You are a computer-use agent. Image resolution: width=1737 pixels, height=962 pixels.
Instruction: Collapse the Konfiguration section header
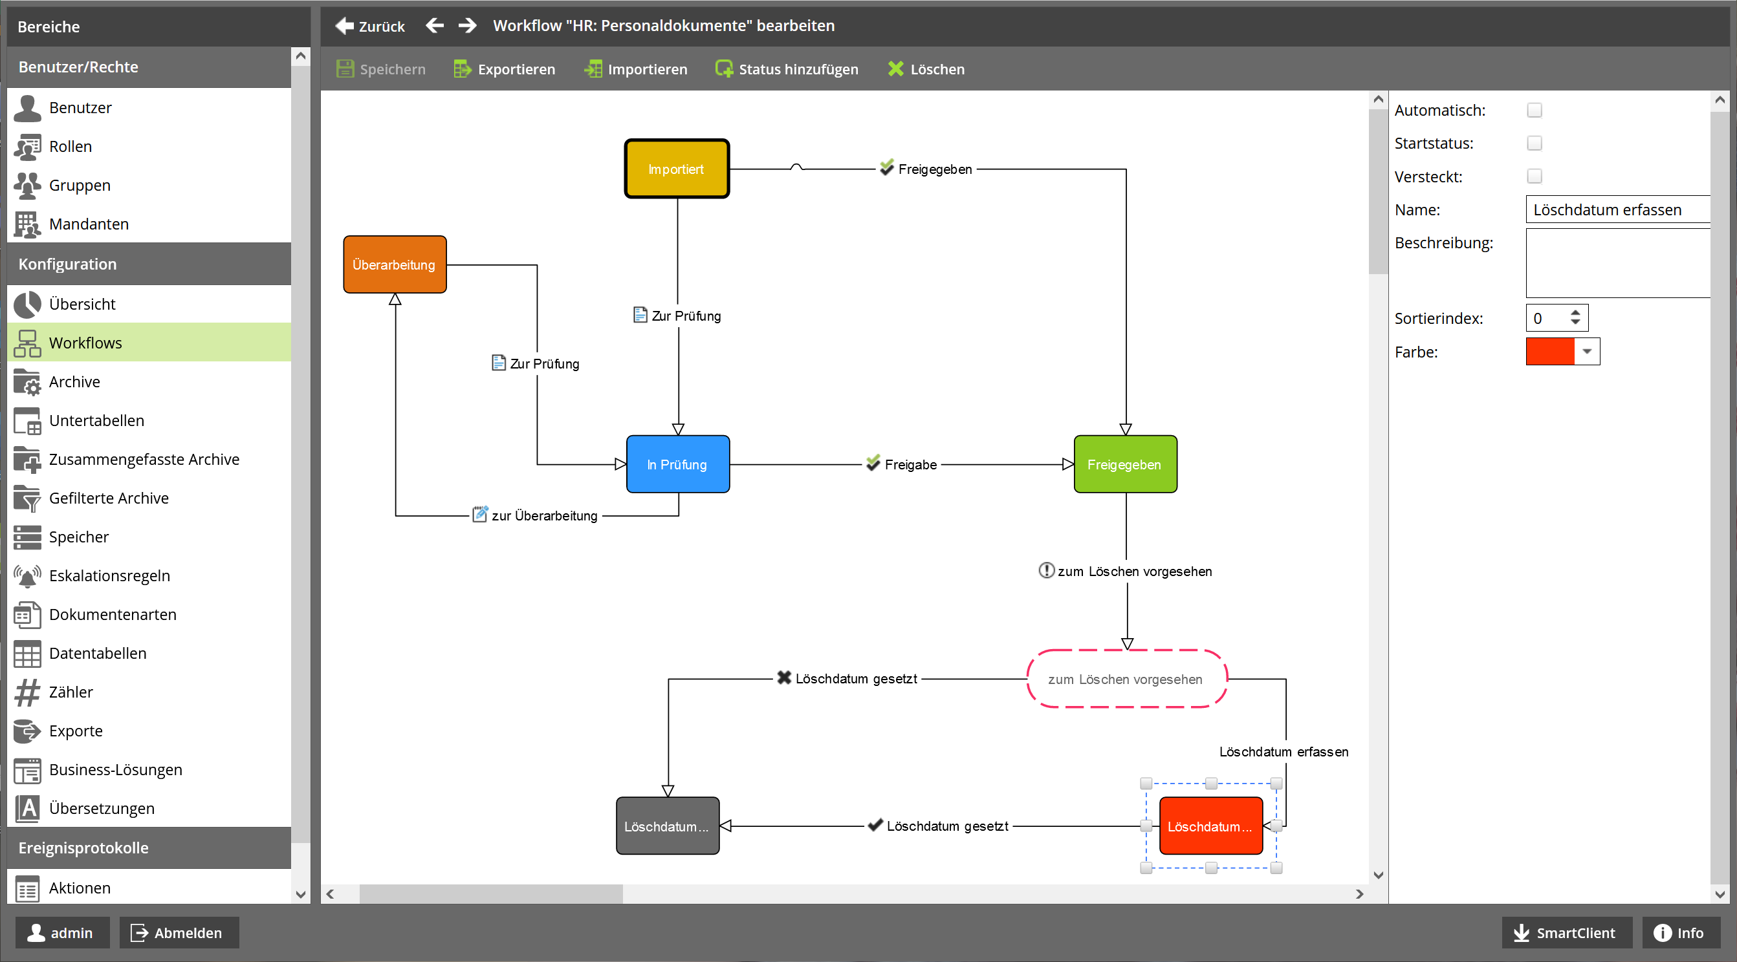pyautogui.click(x=148, y=264)
